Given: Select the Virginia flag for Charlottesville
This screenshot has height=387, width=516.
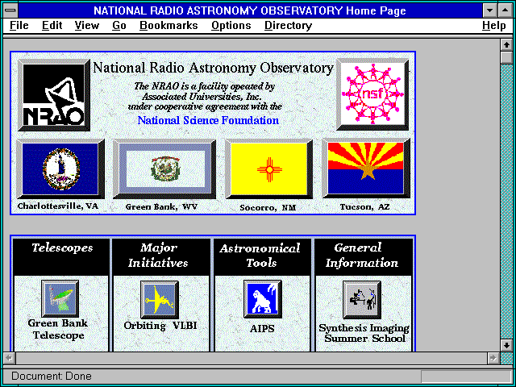Looking at the screenshot, I should tap(60, 169).
